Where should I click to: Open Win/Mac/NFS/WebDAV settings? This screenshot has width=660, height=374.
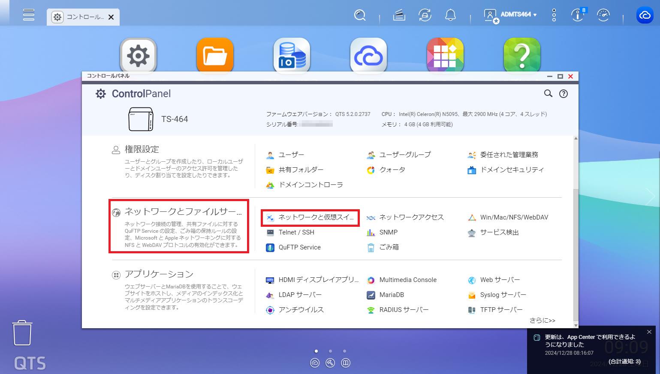(x=508, y=217)
